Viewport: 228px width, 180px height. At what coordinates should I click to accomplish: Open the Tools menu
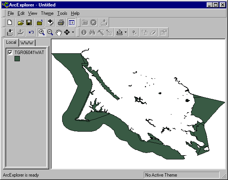click(x=62, y=13)
